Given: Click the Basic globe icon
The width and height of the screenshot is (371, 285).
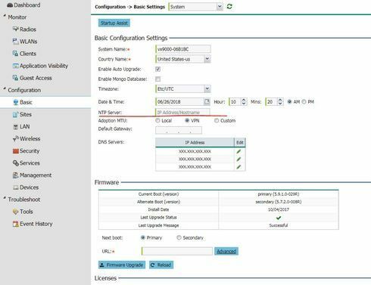Looking at the screenshot, I should point(16,102).
